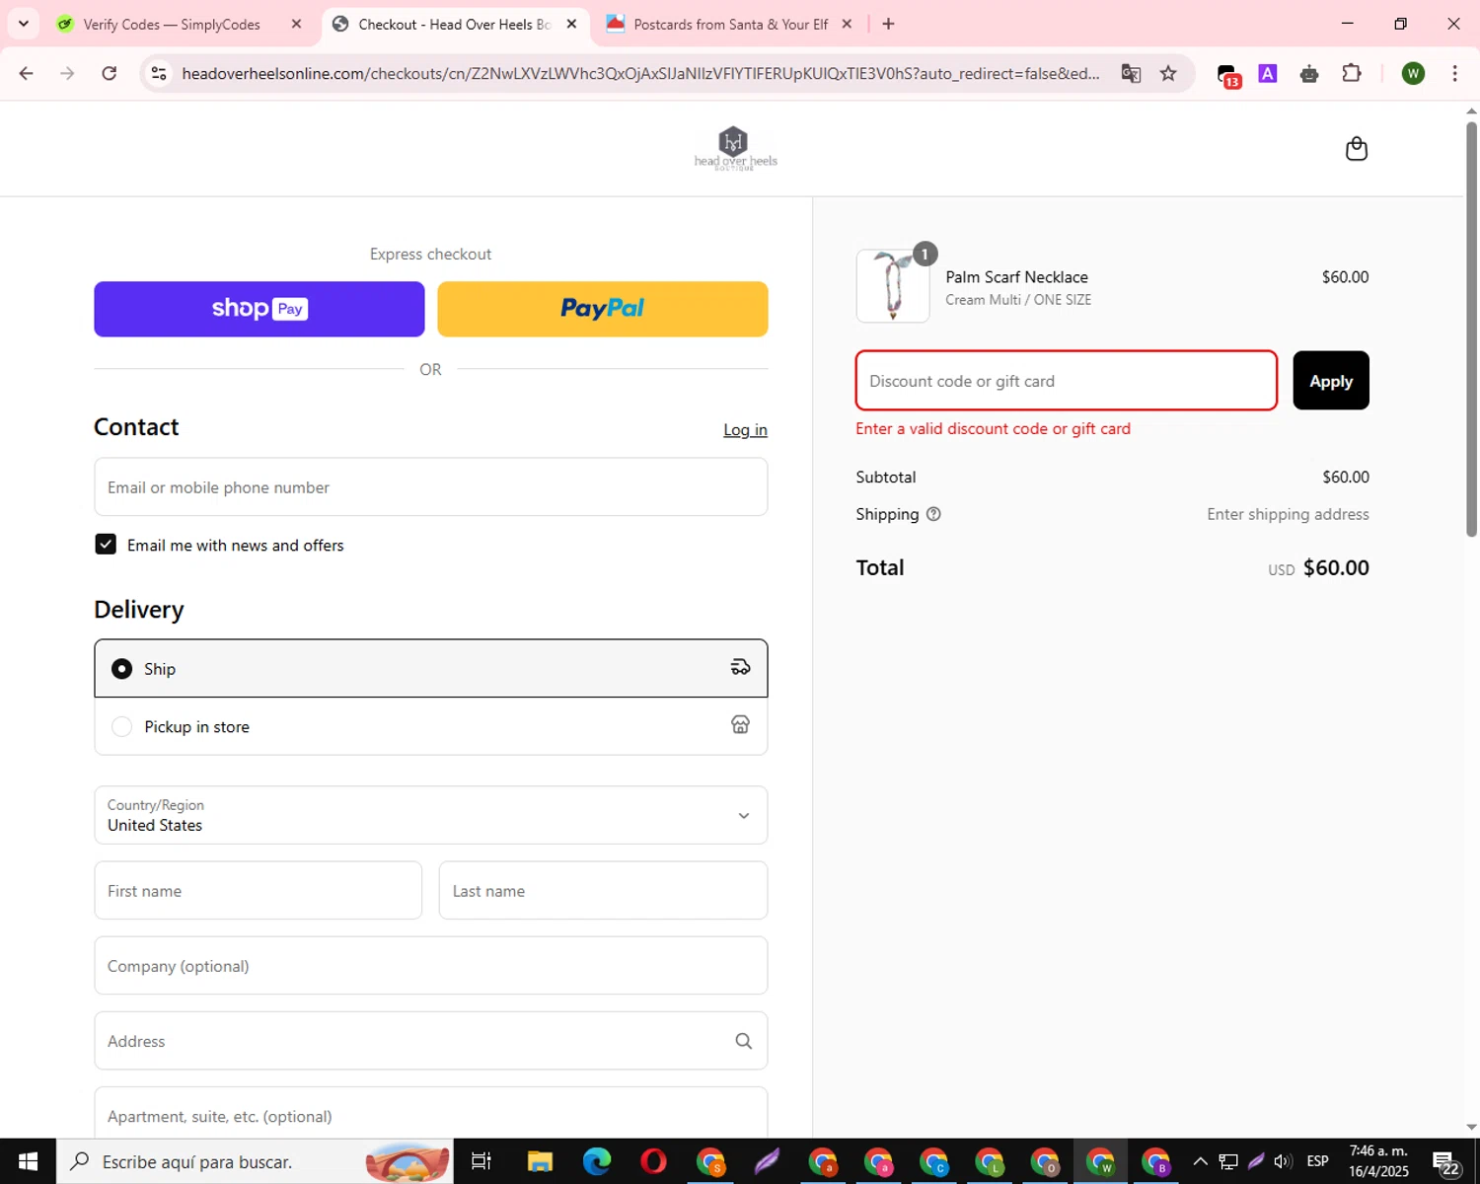Click the Enter shipping address text
Image resolution: width=1480 pixels, height=1184 pixels.
[x=1288, y=514]
